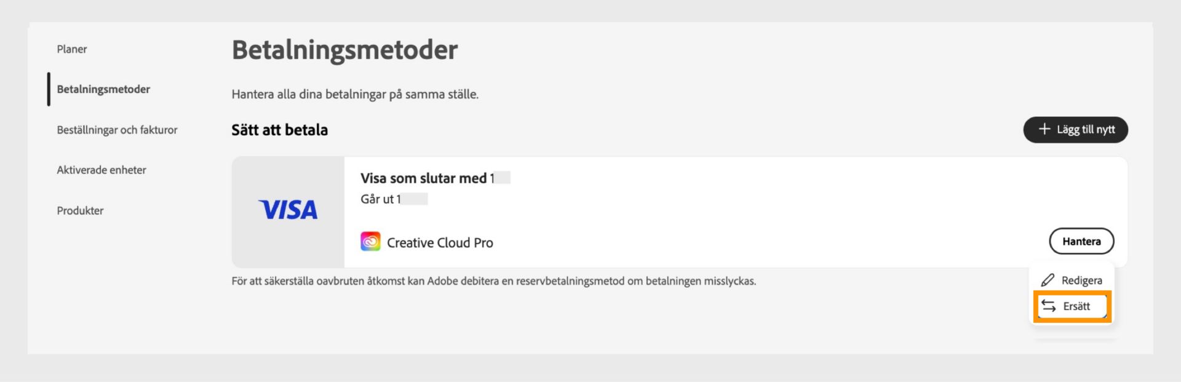Viewport: 1181px width, 382px height.
Task: Click the Sätt att betala section heading
Action: (279, 130)
